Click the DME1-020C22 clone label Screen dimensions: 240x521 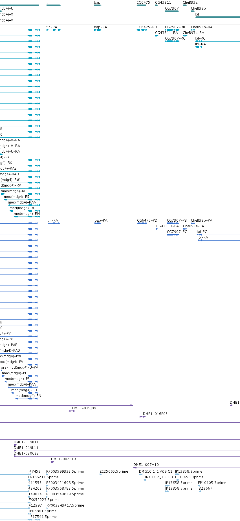(26, 453)
